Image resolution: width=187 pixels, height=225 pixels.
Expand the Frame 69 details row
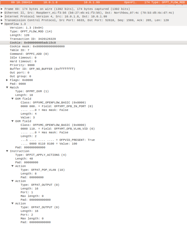(x=2, y=9)
